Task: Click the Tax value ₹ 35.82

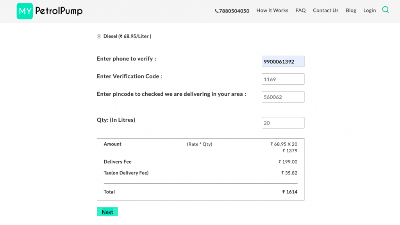Action: [289, 173]
